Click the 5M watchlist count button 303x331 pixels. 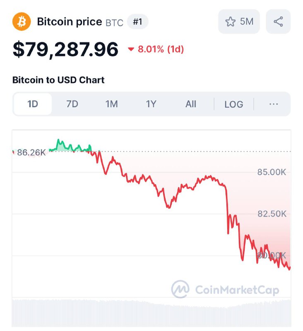pos(239,22)
